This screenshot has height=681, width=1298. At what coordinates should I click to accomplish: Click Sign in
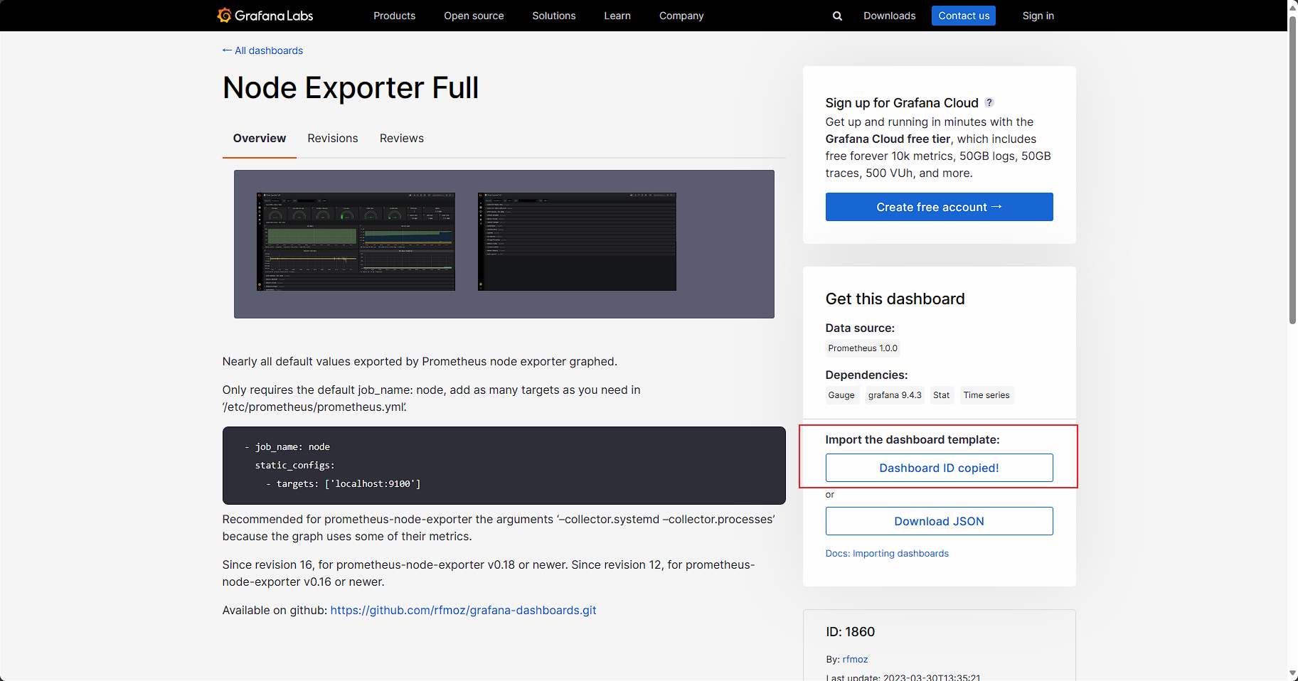coord(1038,16)
